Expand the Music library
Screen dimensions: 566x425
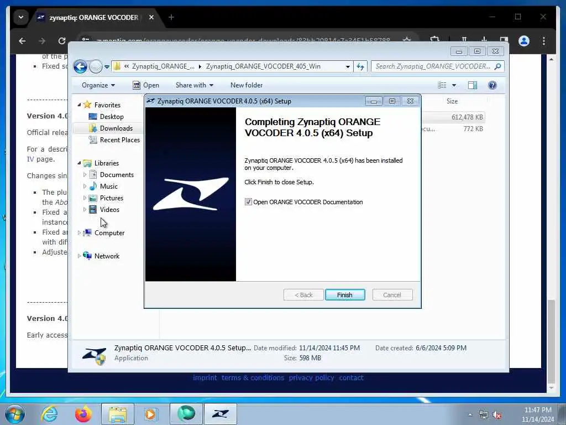(85, 186)
